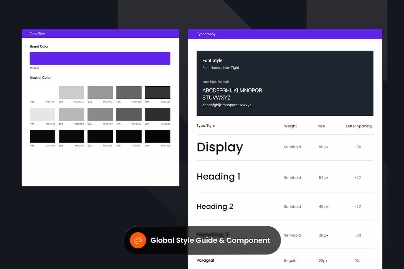404x269 pixels.
Task: Click the #333333 dark swatch
Action: (157, 93)
